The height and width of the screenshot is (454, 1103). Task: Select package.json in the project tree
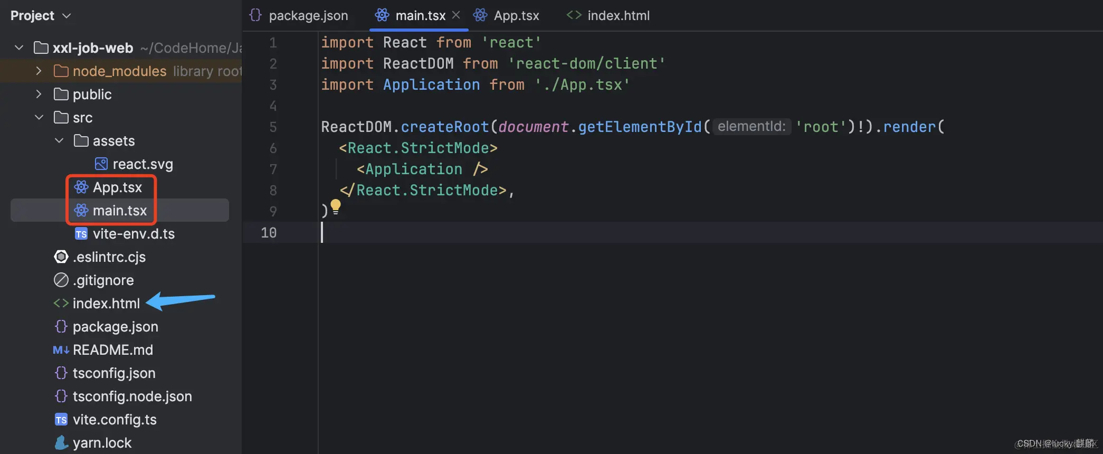pos(115,327)
